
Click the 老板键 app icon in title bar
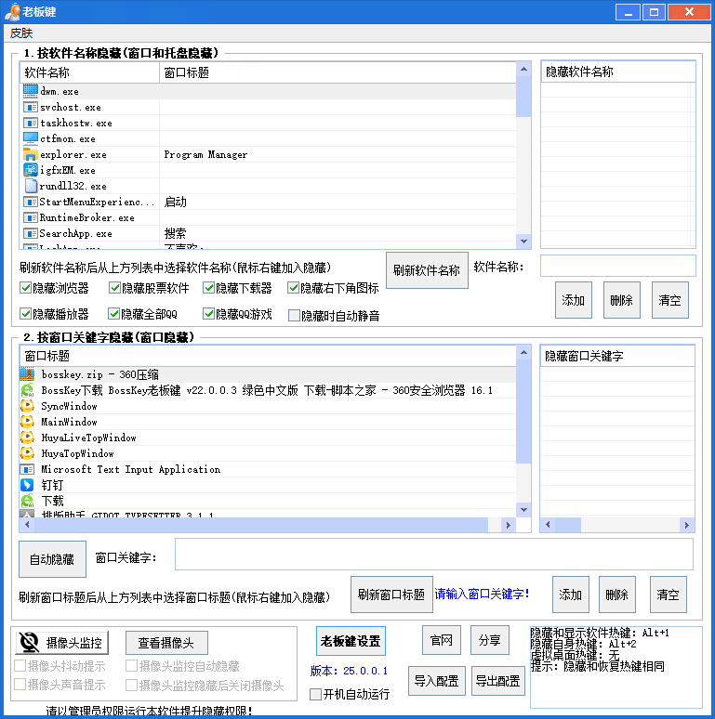coord(12,12)
